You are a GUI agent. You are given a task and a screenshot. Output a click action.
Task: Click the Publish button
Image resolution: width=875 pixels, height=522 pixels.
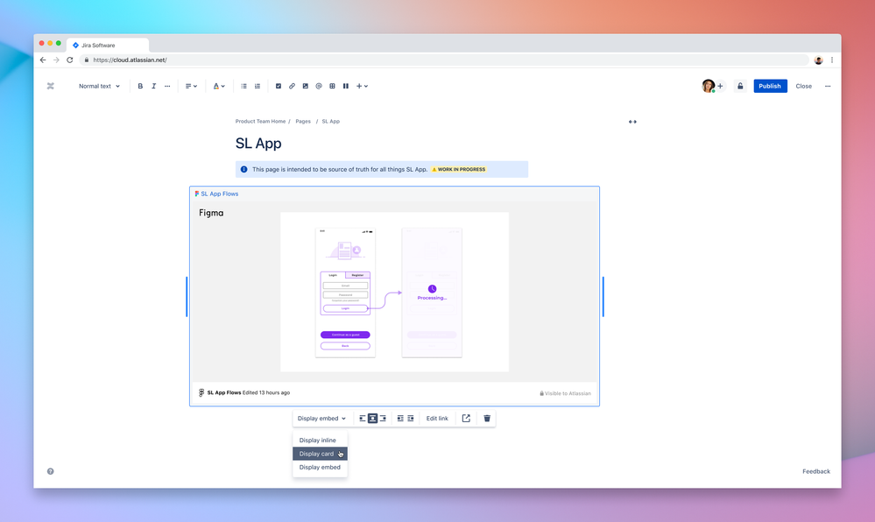pos(770,86)
